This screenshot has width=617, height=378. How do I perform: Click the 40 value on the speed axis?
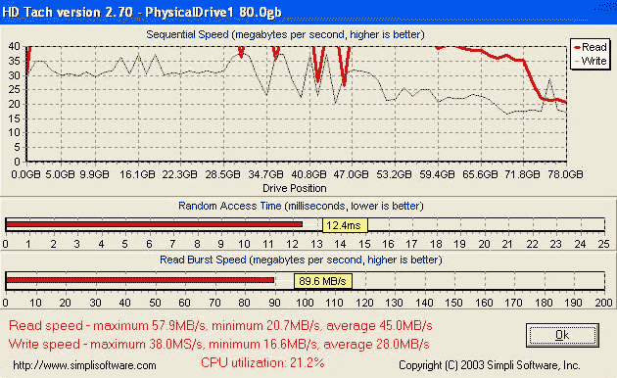pos(14,46)
